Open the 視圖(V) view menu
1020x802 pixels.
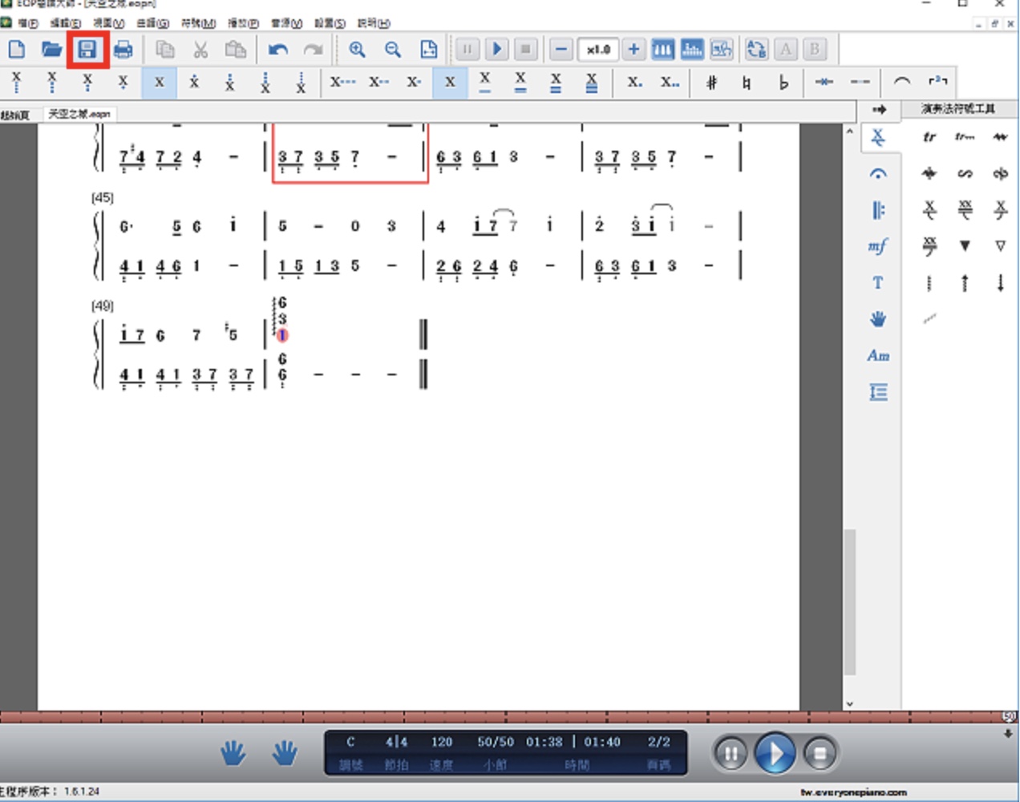(108, 23)
